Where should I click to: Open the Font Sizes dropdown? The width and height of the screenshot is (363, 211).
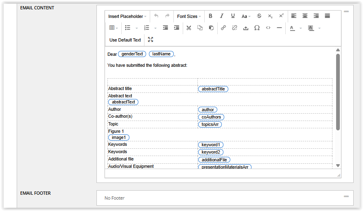coord(189,16)
